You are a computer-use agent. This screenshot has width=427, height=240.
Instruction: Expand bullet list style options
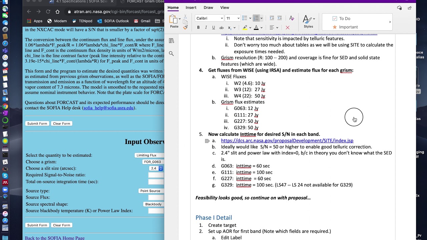click(250, 18)
